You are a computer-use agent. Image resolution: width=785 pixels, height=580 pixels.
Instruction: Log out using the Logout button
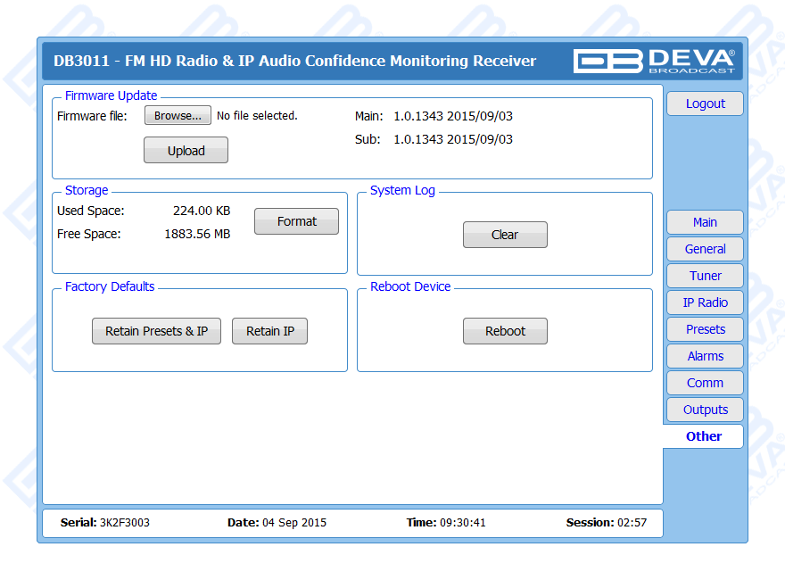tap(705, 104)
